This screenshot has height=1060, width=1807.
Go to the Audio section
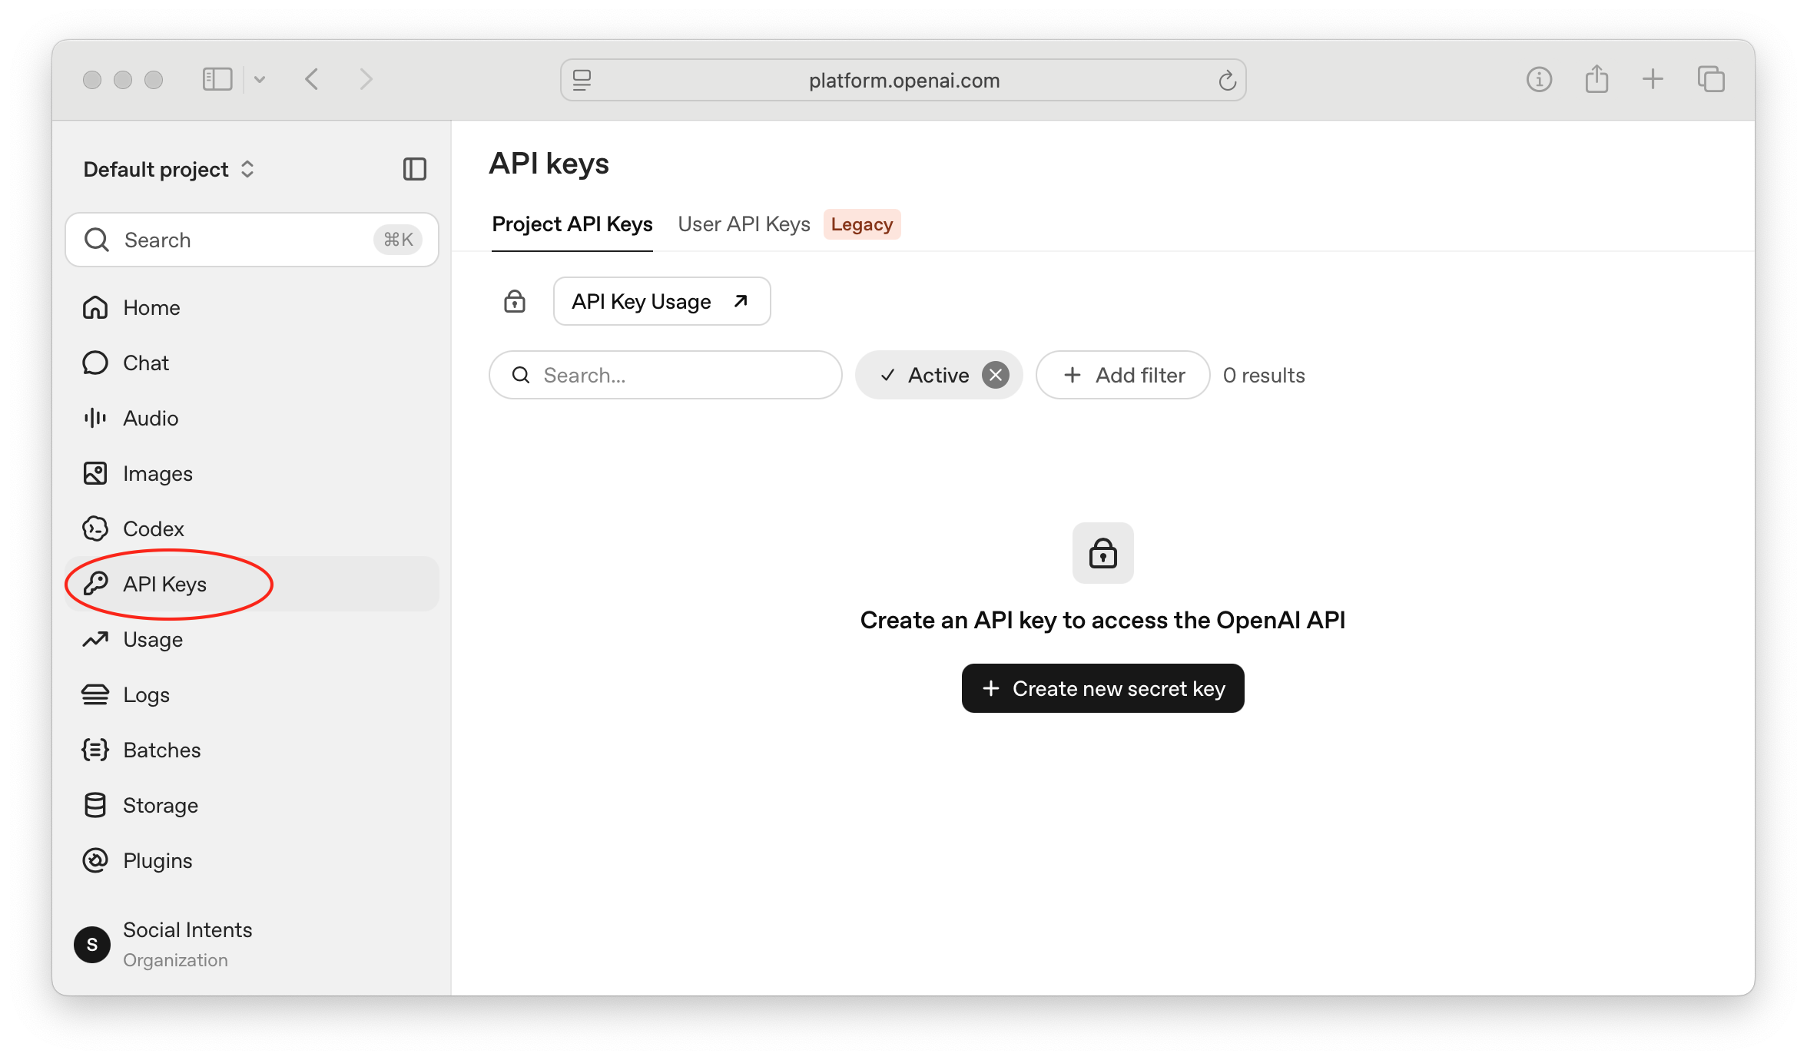252,418
